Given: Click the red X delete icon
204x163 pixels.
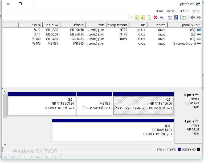Looking at the screenshot, I should [x=156, y=17].
